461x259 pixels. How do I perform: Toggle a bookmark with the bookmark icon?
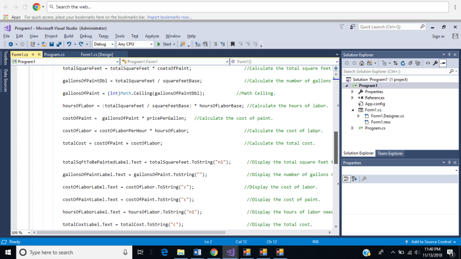click(233, 44)
